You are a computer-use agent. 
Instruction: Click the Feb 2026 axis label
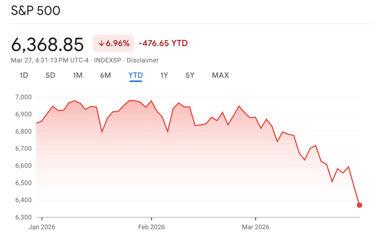point(151,227)
